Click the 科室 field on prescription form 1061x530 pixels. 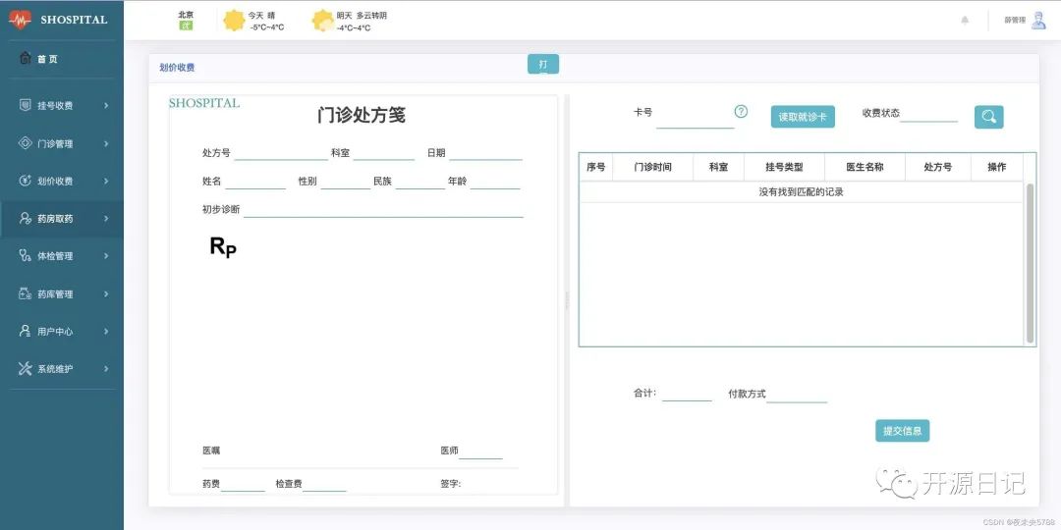point(384,153)
